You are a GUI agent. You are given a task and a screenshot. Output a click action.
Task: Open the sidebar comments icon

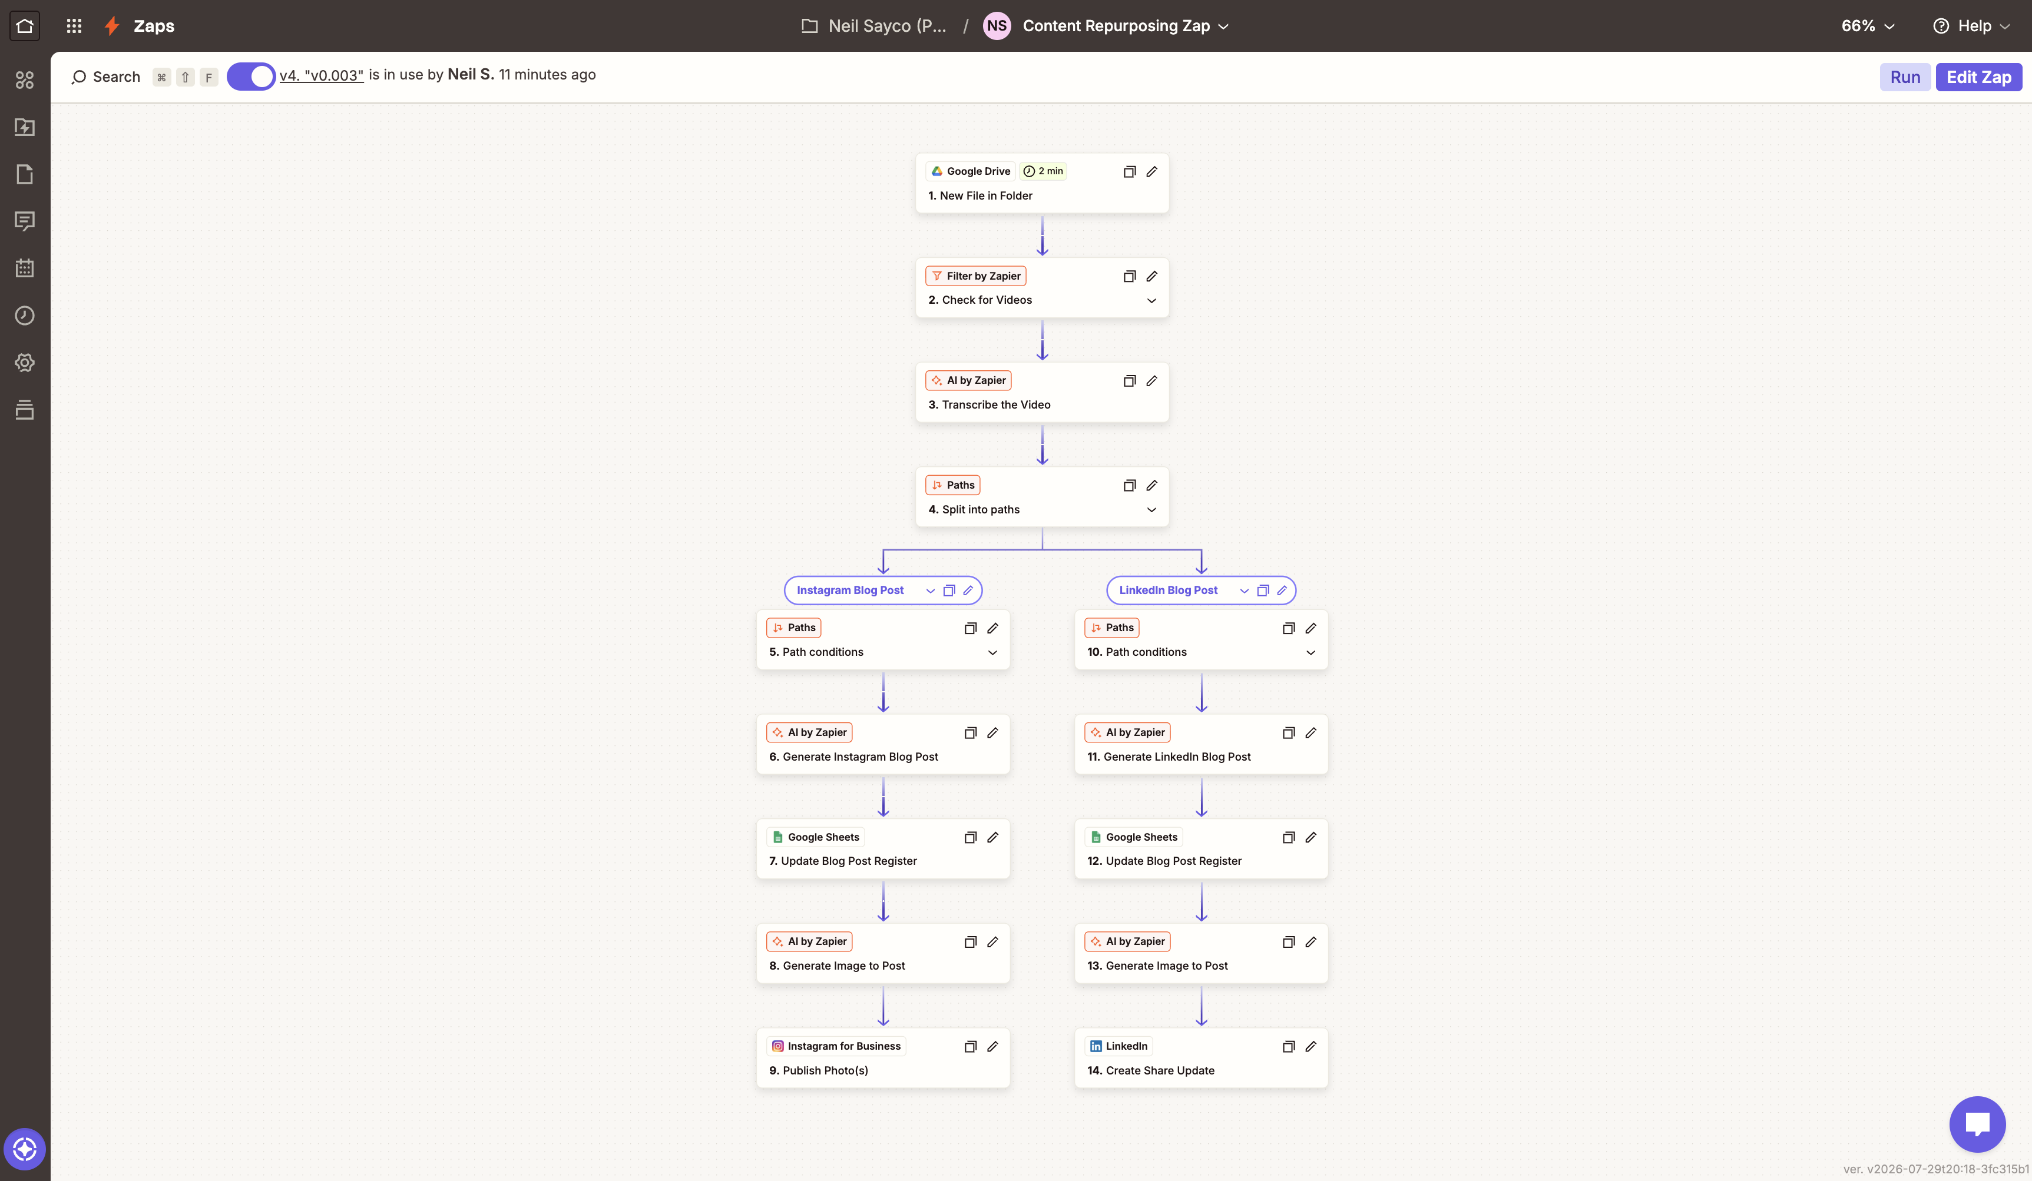click(x=25, y=221)
